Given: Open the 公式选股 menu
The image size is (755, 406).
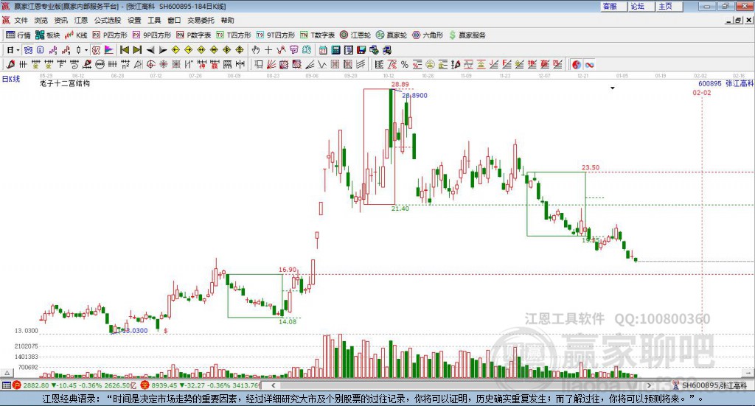Looking at the screenshot, I should pos(108,20).
